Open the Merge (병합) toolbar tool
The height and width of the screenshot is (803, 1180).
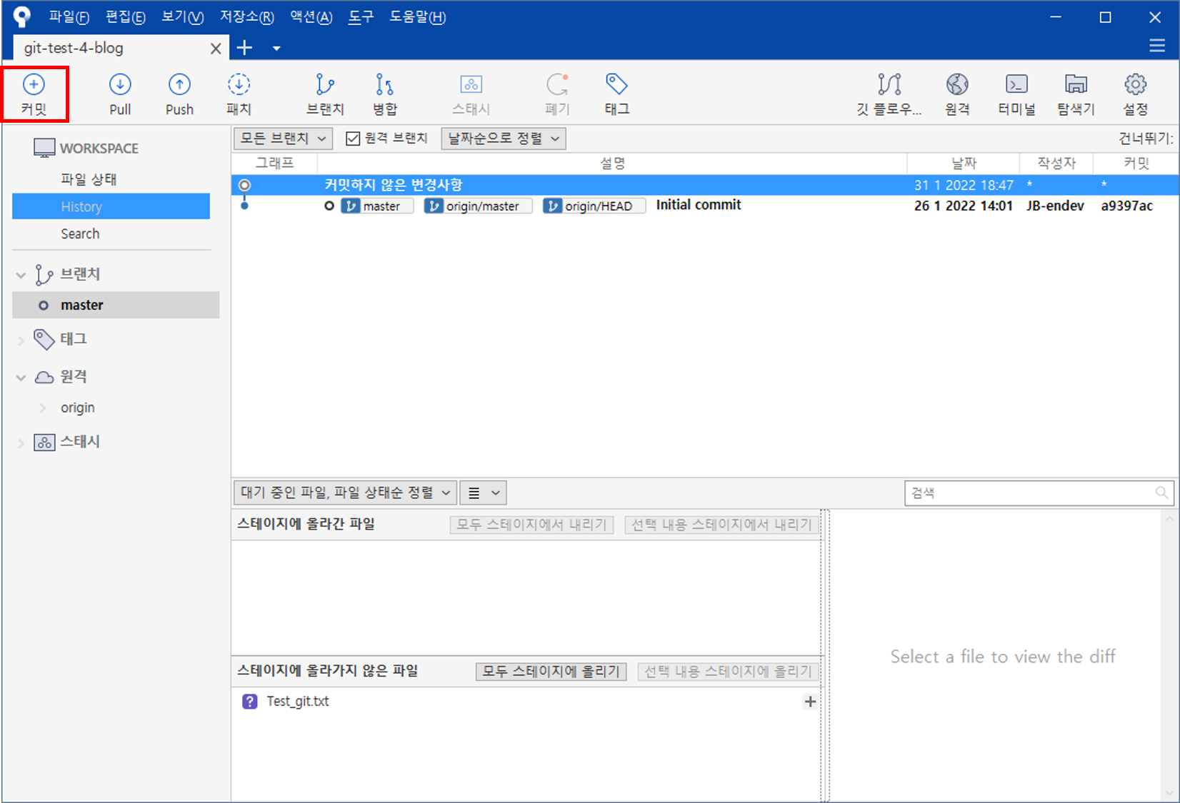(384, 94)
